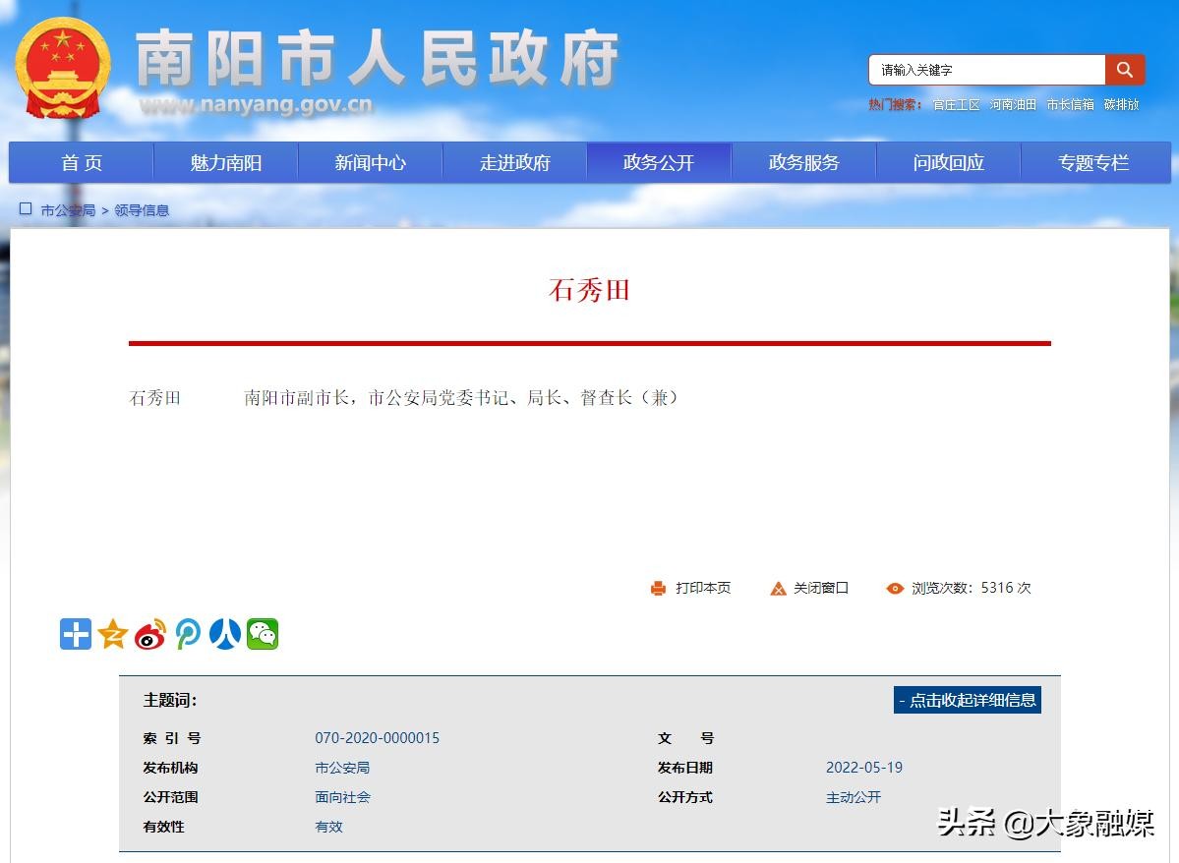Click the 打印本页 printer icon
The image size is (1179, 863).
click(658, 588)
